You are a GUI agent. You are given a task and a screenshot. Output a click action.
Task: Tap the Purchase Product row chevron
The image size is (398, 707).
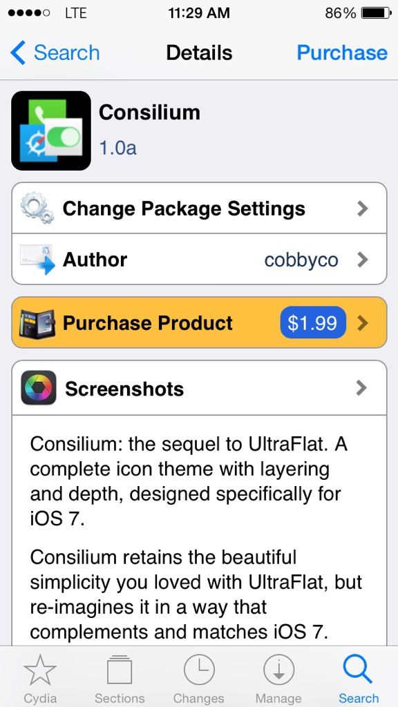pos(362,323)
